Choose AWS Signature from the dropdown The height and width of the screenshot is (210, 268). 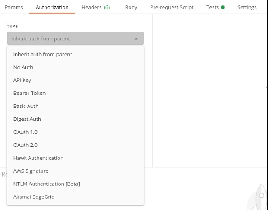31,171
